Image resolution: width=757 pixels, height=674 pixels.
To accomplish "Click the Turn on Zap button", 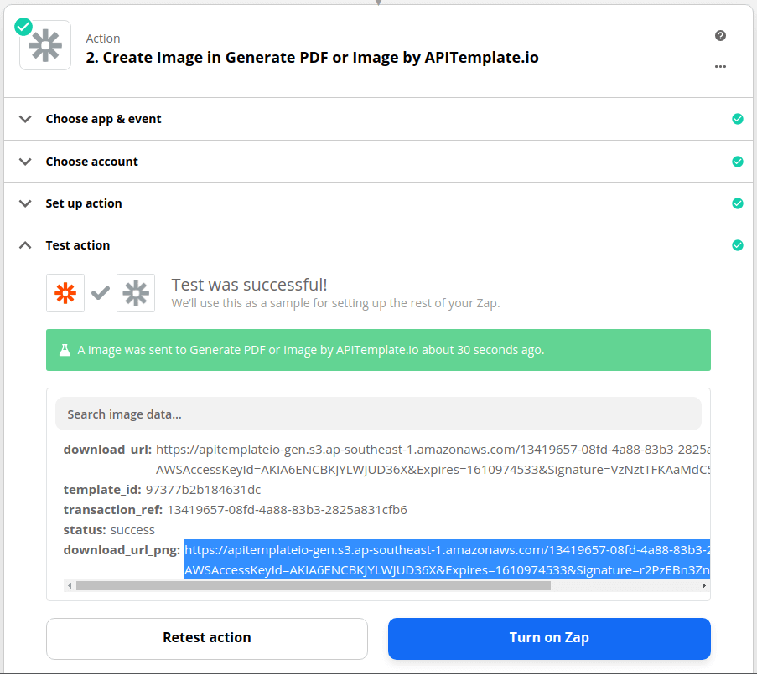I will [x=549, y=638].
